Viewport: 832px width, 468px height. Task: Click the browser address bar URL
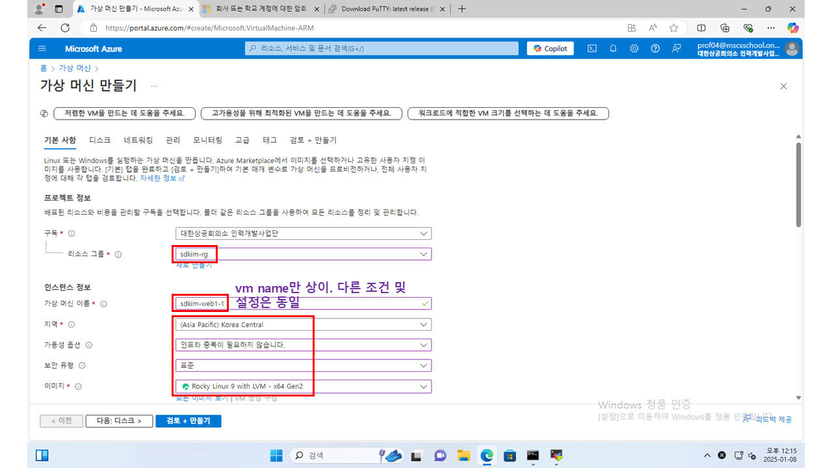tap(209, 28)
